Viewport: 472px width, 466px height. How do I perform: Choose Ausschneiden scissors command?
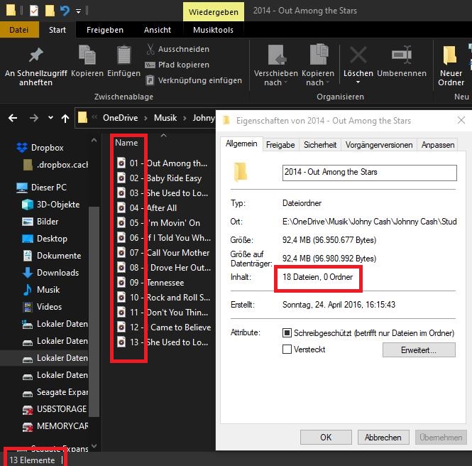coord(177,49)
